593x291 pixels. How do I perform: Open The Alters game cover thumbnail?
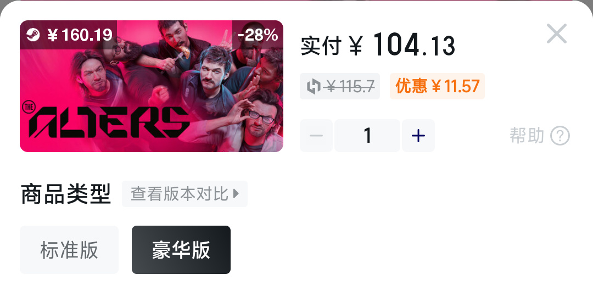[x=152, y=86]
